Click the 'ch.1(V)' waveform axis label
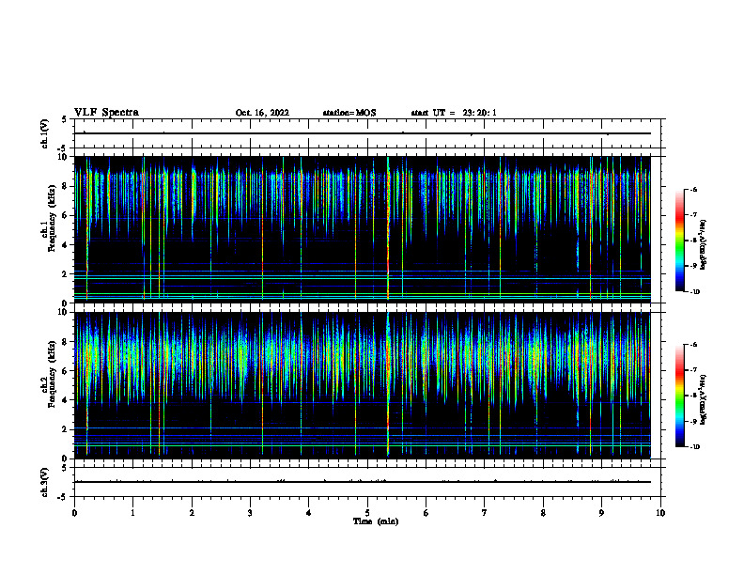Viewport: 744px width, 575px height. [x=45, y=133]
